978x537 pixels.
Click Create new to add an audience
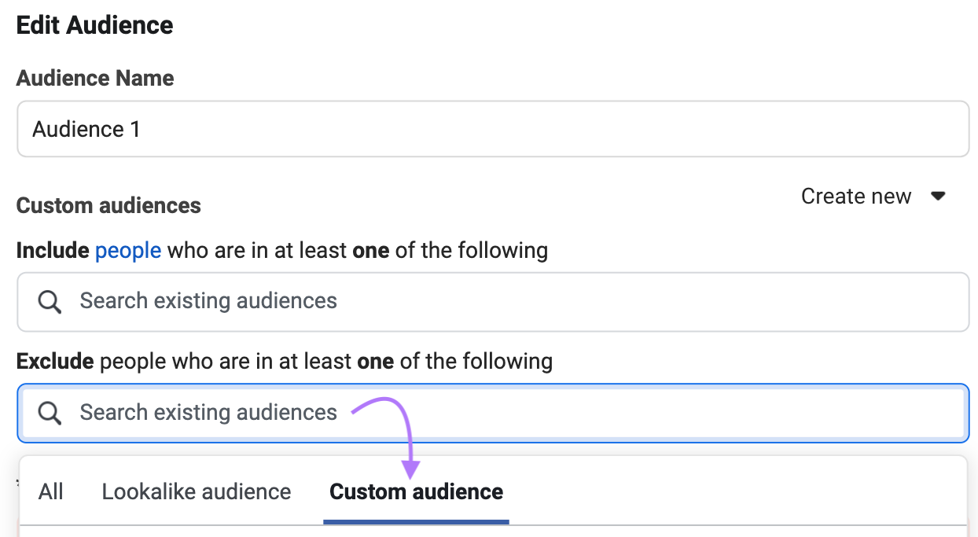[855, 196]
